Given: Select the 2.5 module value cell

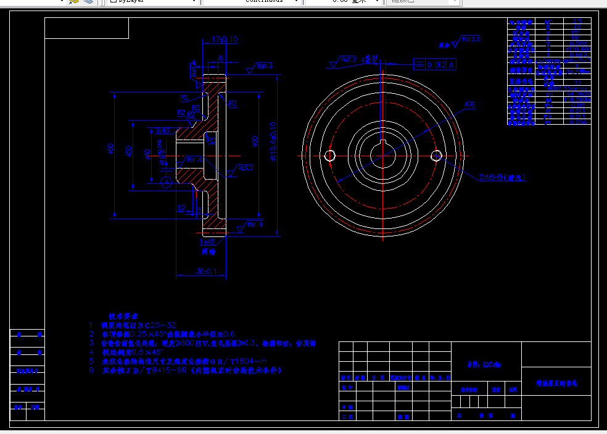Looking at the screenshot, I should [x=577, y=22].
